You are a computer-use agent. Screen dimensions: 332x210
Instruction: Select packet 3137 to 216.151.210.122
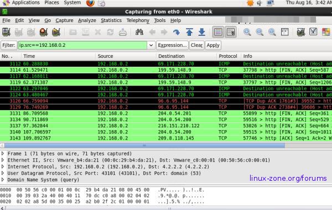point(166,126)
